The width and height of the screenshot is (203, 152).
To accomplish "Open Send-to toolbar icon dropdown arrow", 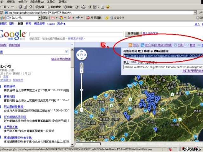I will pyautogui.click(x=82, y=18).
